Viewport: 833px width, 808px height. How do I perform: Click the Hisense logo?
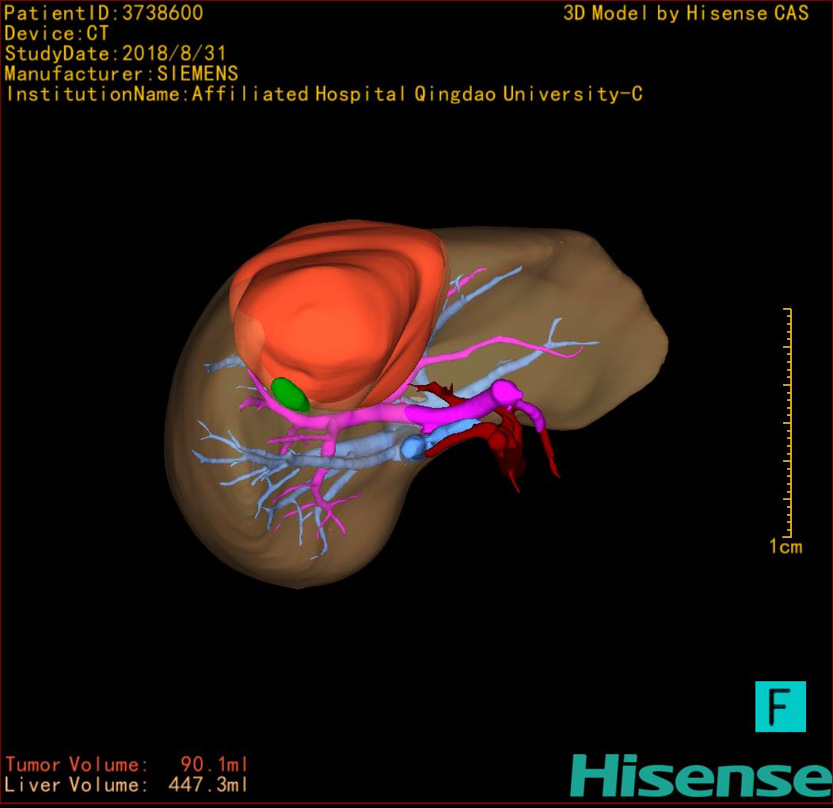coord(700,775)
